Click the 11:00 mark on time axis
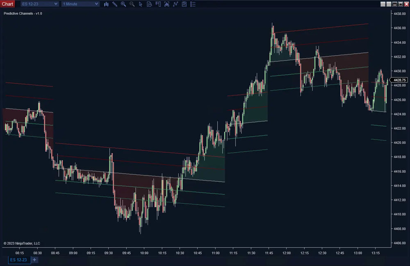Screen dimensions: 410x266 [x=216, y=253]
